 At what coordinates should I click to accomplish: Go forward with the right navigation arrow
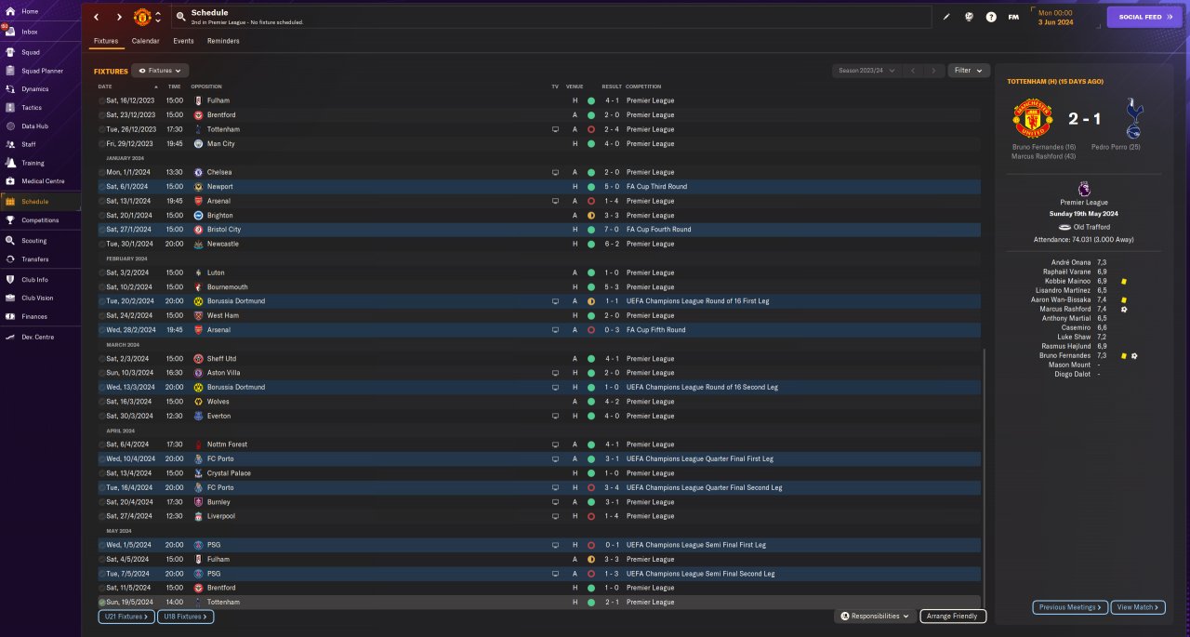(x=119, y=17)
